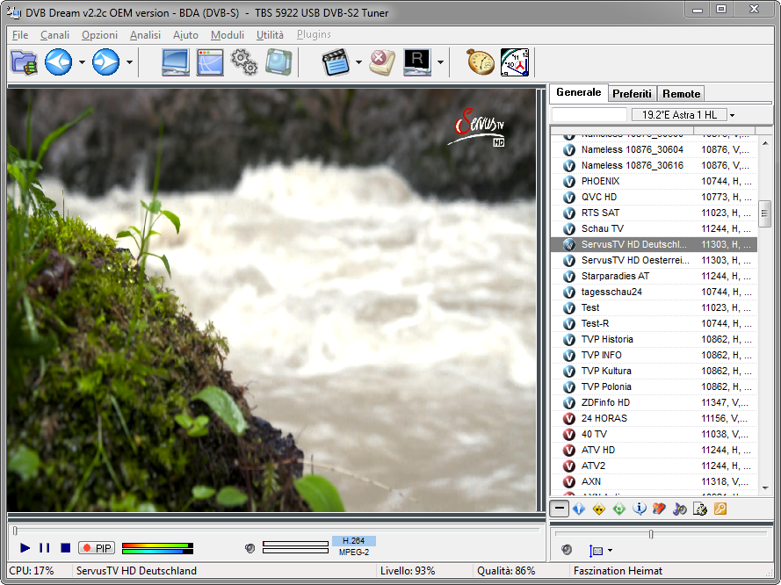781x585 pixels.
Task: Click the red X stop-recording disk icon
Action: [382, 62]
